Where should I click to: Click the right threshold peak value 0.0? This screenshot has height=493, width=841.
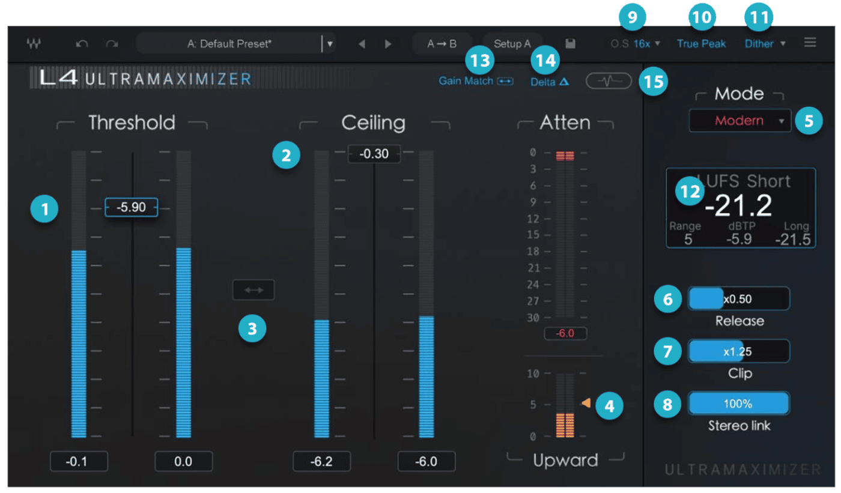184,461
